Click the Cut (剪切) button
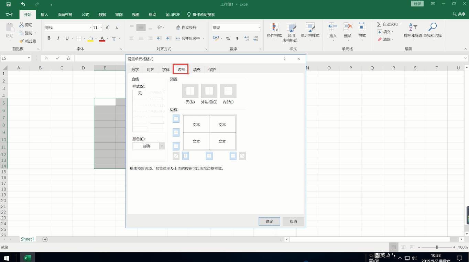The width and height of the screenshot is (469, 262). pos(26,25)
